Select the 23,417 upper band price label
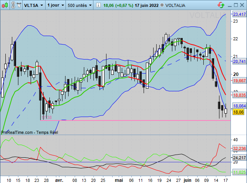 [239, 14]
